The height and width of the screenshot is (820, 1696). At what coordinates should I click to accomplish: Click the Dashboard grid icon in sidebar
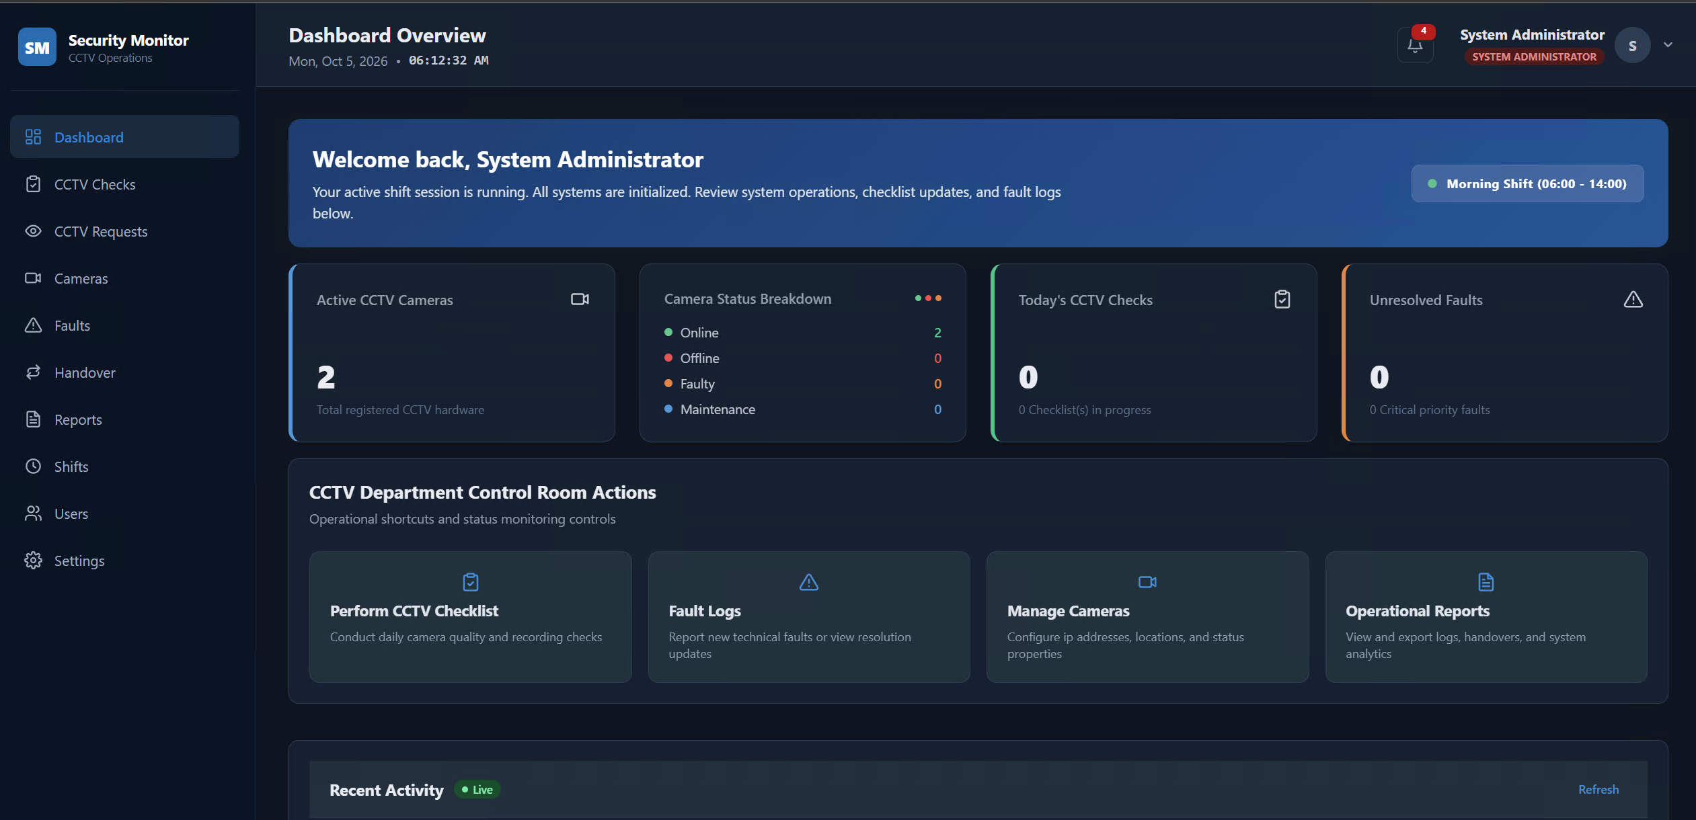click(x=33, y=137)
